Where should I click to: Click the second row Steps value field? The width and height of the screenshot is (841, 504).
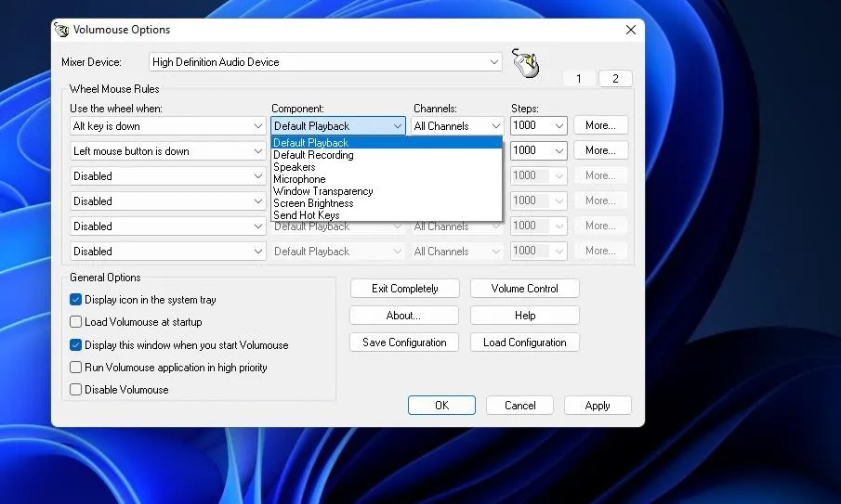click(x=531, y=151)
